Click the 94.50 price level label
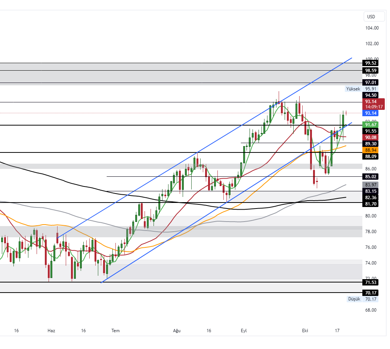 pyautogui.click(x=371, y=95)
